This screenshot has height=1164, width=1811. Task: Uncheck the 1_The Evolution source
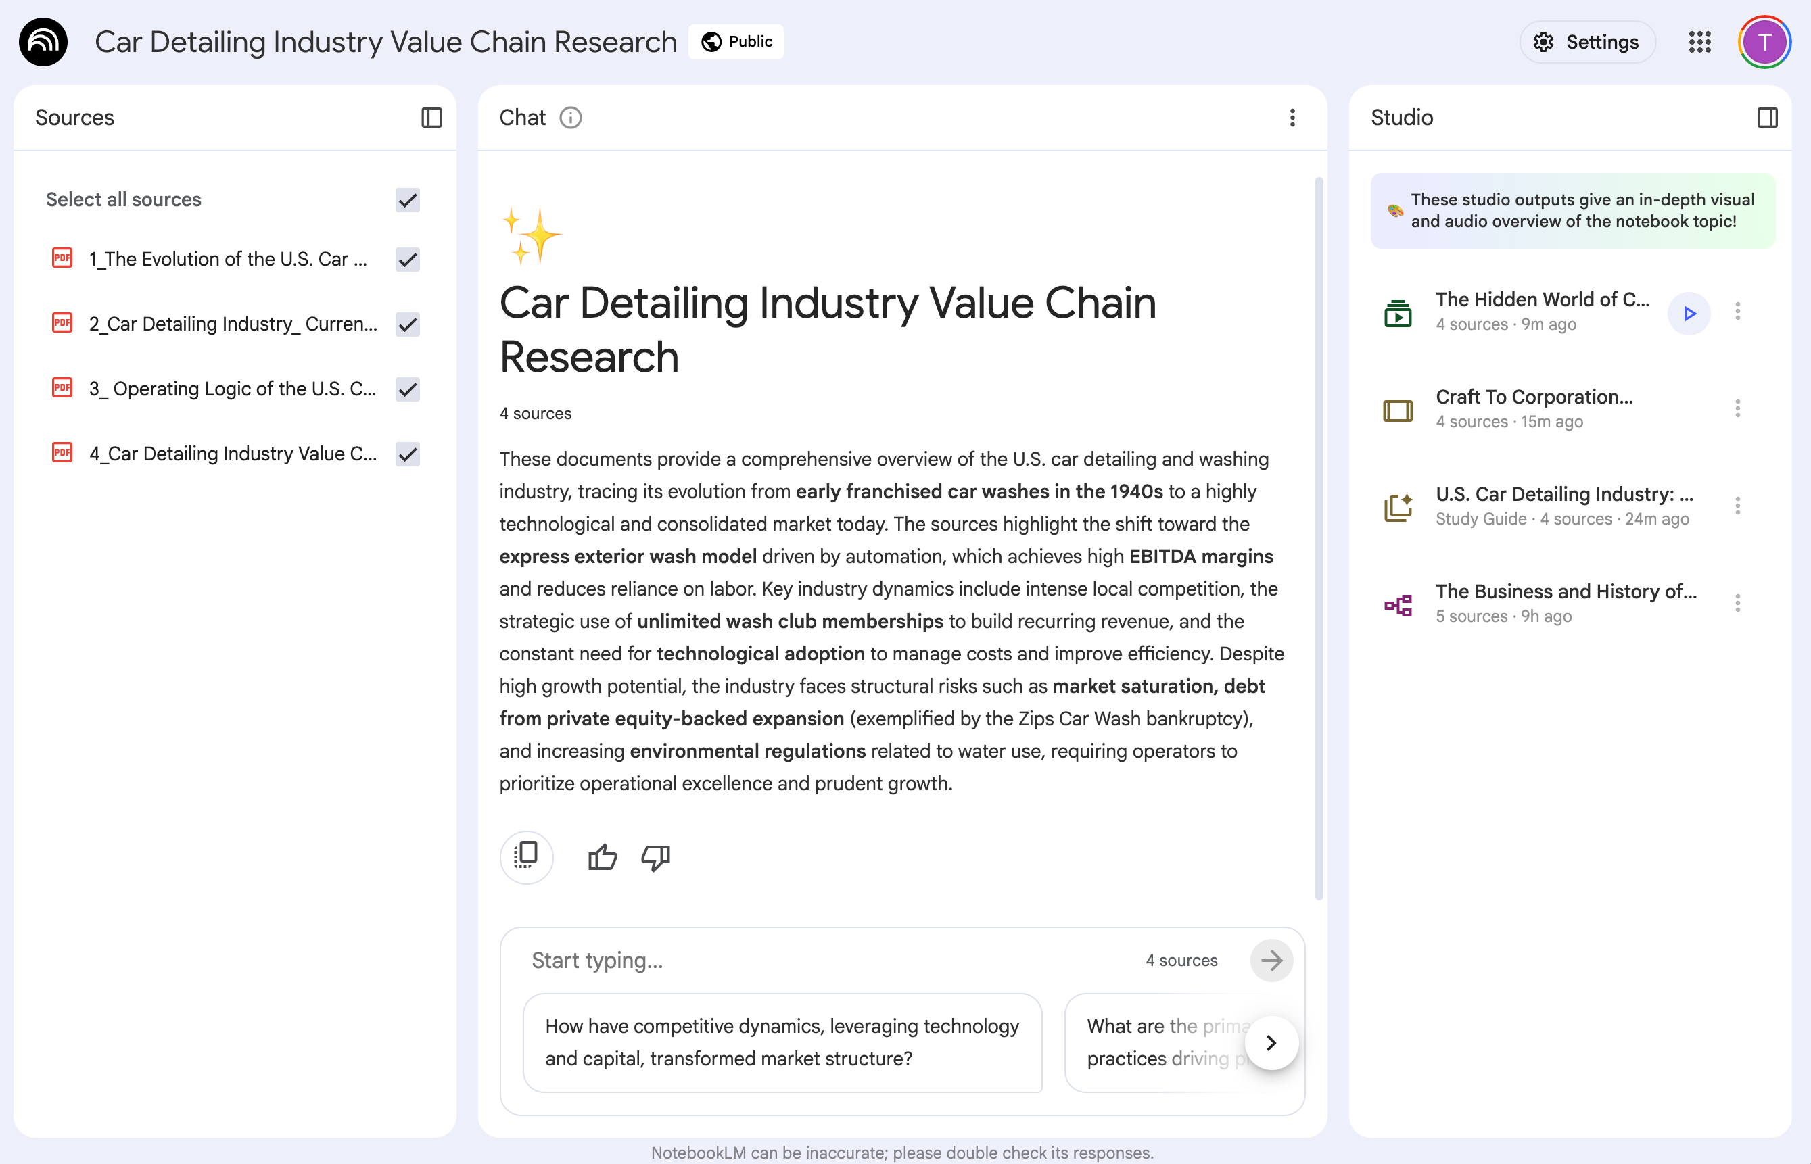[x=408, y=260]
